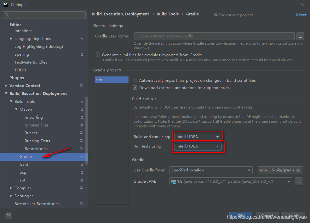Click the Cancel button
The width and height of the screenshot is (310, 223).
[267, 216]
